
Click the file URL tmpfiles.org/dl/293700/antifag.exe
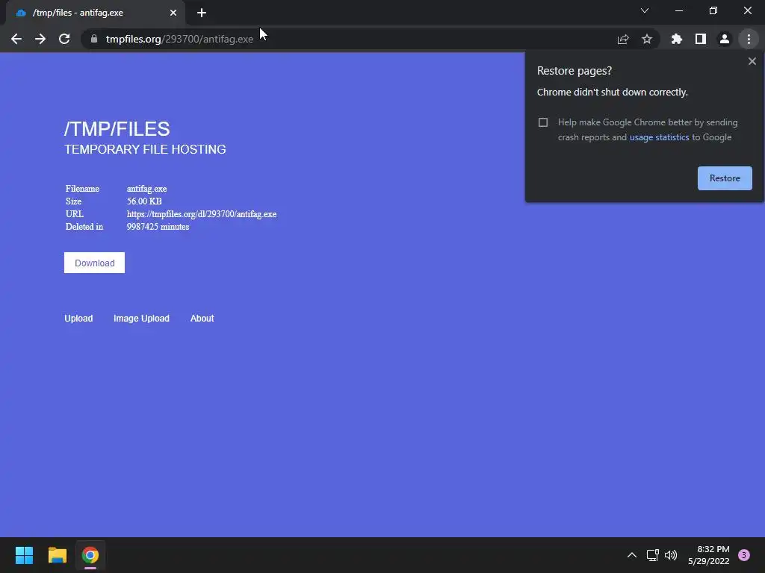click(202, 214)
